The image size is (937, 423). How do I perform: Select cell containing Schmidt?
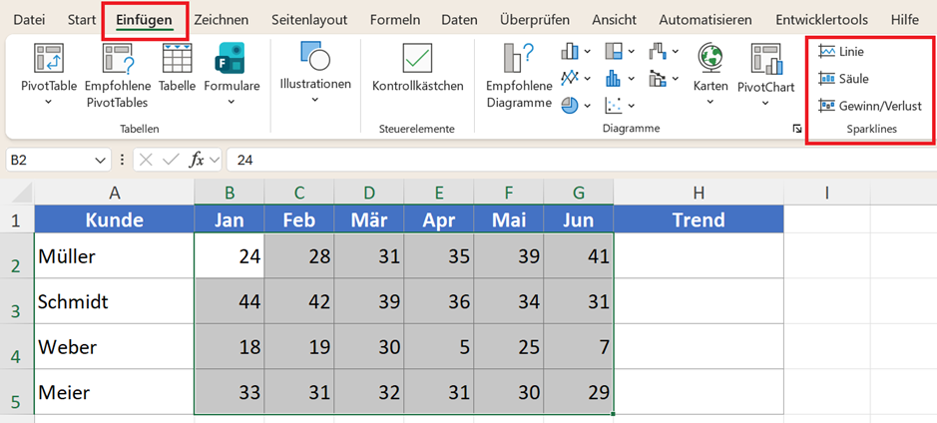point(114,301)
